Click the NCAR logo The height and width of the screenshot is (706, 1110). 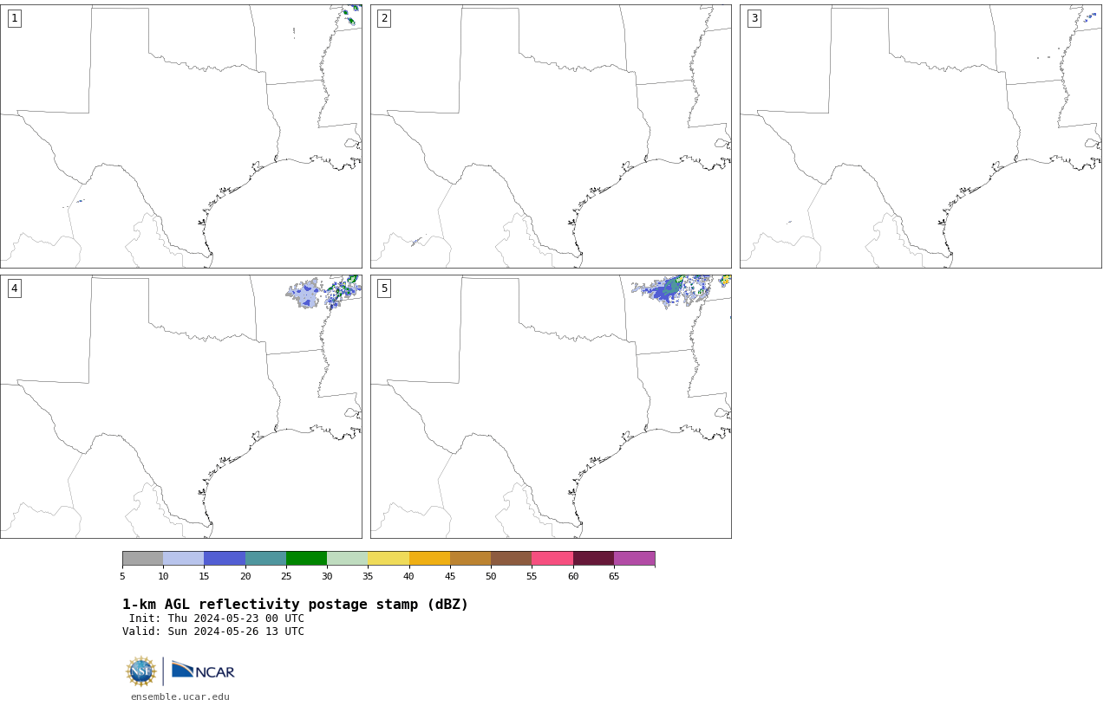click(203, 670)
